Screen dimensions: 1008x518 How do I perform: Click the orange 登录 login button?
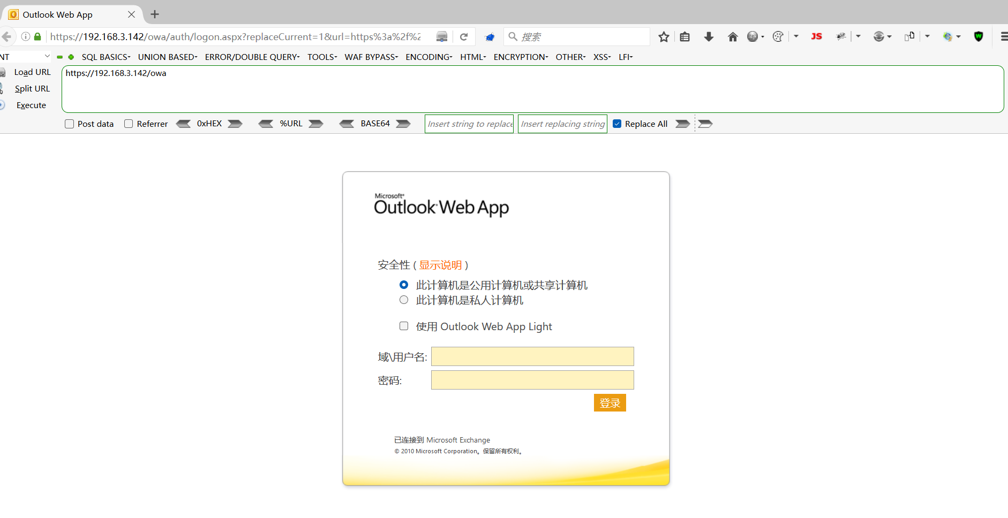click(610, 403)
